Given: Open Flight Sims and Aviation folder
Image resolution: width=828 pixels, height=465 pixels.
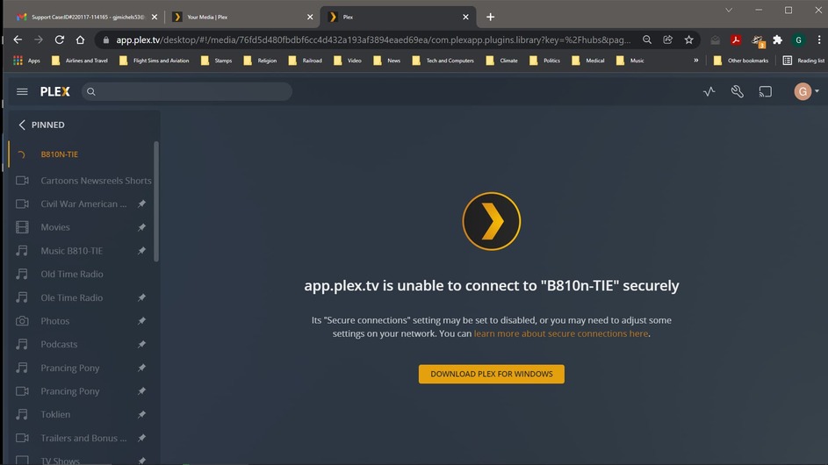Looking at the screenshot, I should point(155,61).
